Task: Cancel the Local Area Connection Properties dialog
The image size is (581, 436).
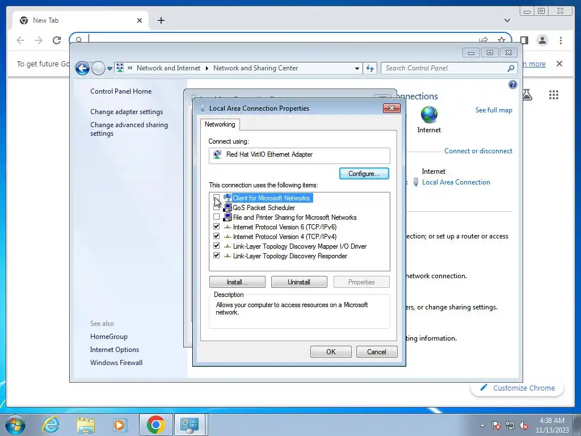Action: [x=377, y=352]
